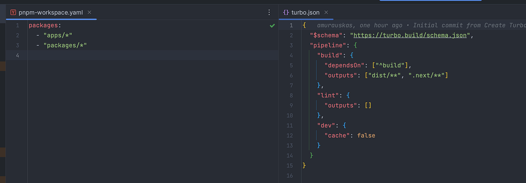Close the pnpm-workspace.yaml tab

coord(89,12)
